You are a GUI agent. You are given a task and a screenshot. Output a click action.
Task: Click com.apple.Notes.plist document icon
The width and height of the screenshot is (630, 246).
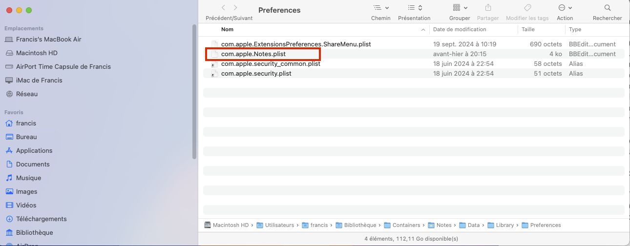[x=214, y=54]
